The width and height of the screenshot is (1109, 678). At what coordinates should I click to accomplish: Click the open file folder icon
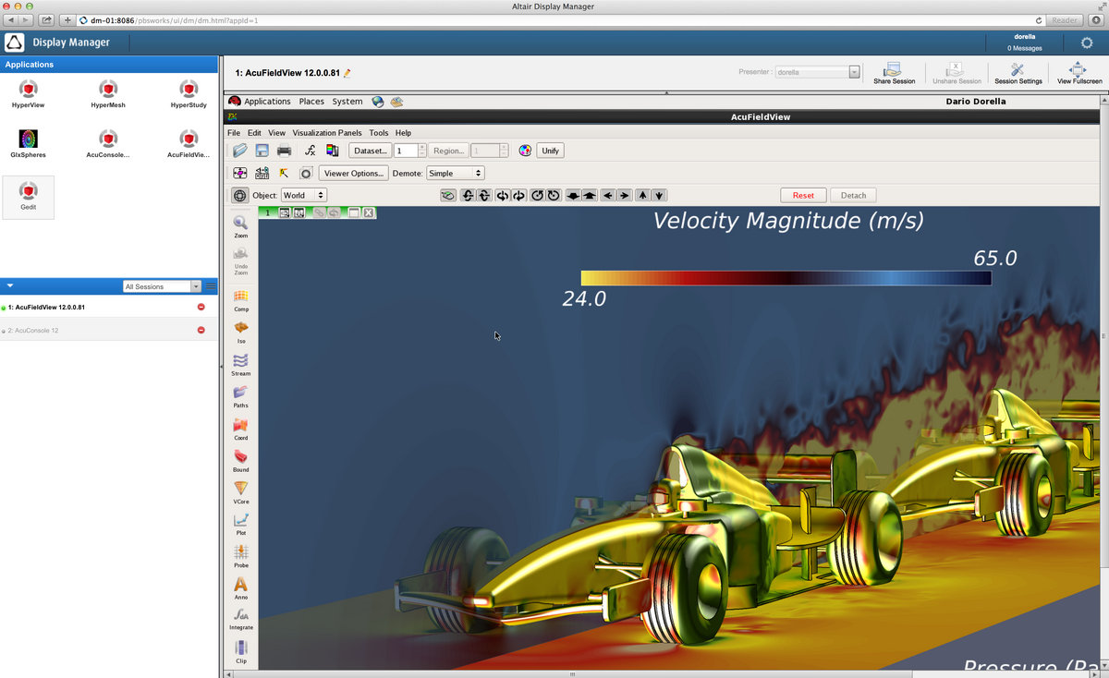click(x=239, y=151)
